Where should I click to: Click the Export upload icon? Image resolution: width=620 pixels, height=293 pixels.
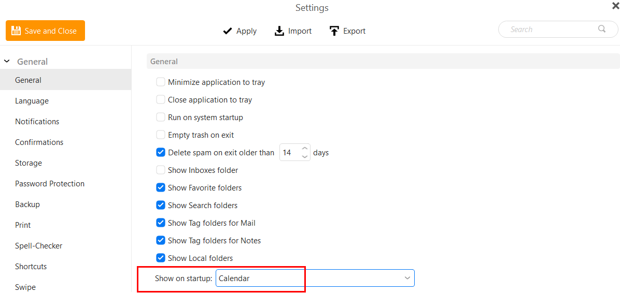[x=334, y=31]
